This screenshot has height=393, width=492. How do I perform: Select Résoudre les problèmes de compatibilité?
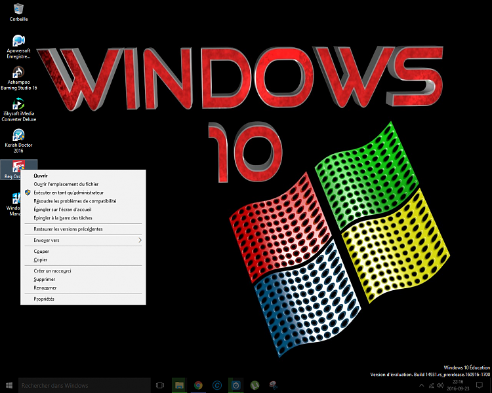(x=83, y=201)
